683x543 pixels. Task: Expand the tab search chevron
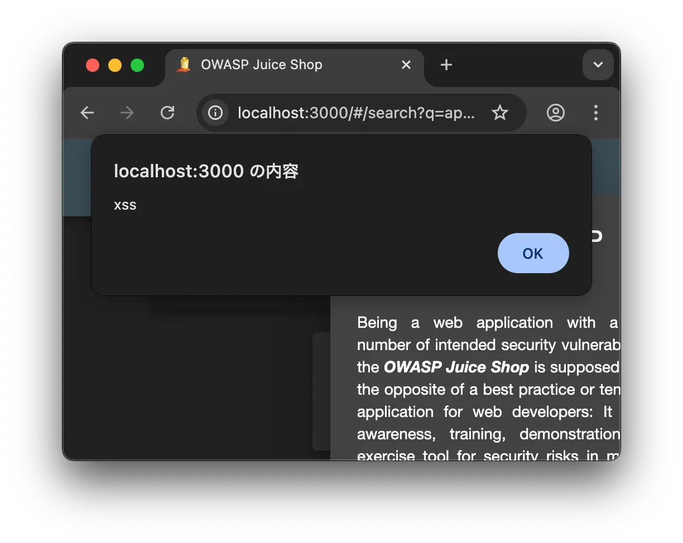(x=598, y=65)
